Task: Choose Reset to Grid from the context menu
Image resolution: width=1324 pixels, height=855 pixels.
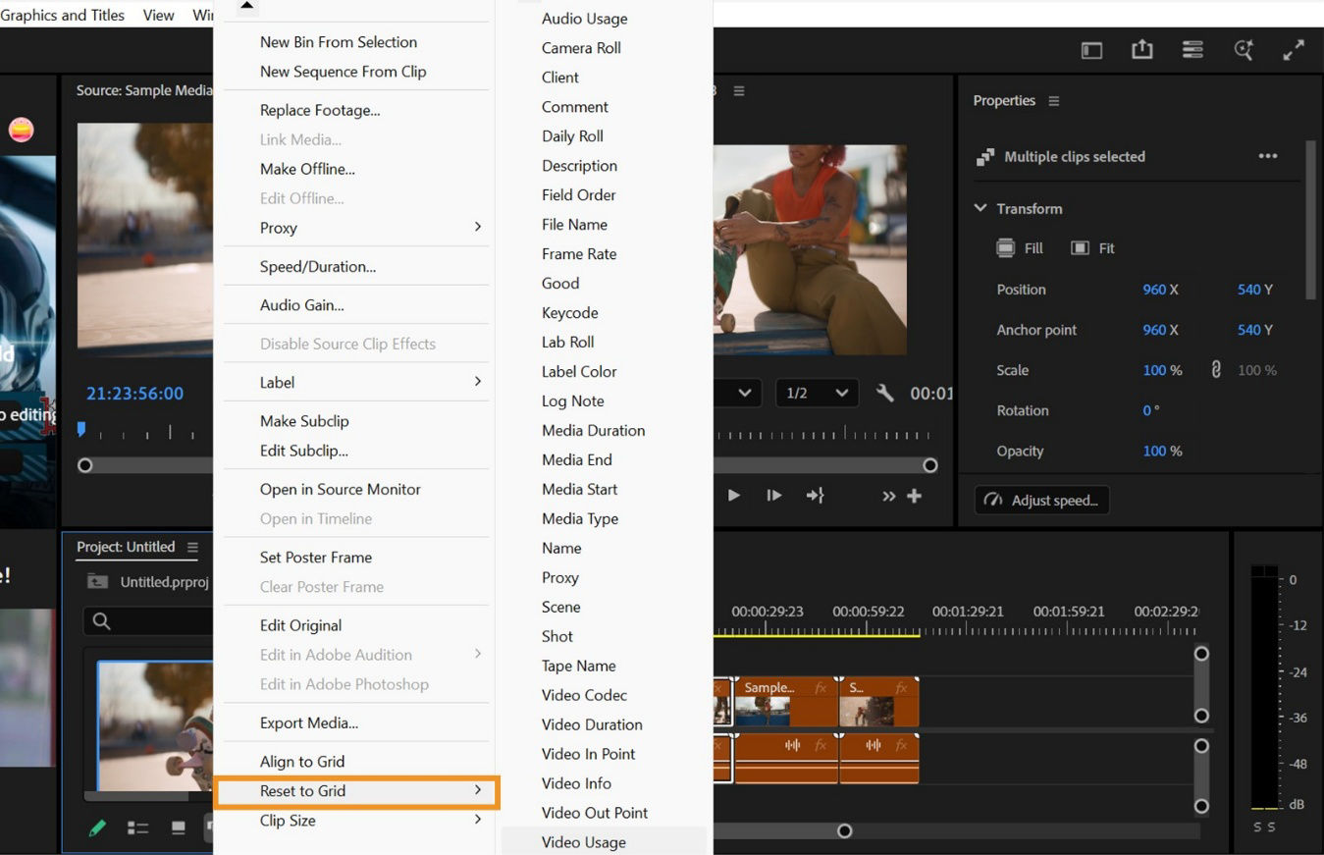Action: coord(302,791)
